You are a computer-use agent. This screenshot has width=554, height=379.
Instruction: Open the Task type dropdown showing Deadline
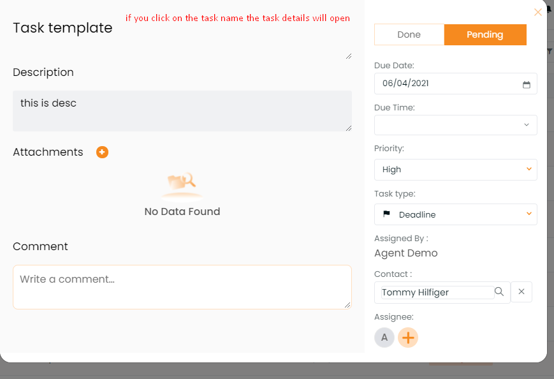click(455, 214)
